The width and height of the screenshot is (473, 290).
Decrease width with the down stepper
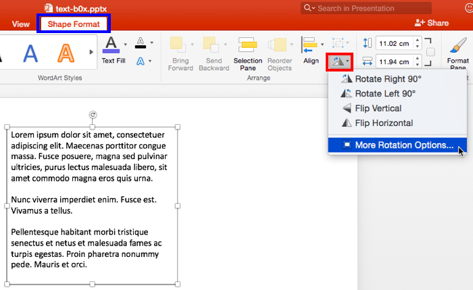[418, 65]
